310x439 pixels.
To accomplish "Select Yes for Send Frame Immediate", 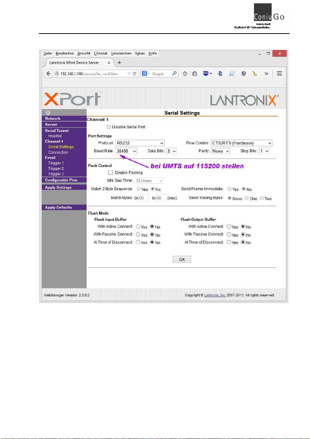I will click(x=230, y=189).
